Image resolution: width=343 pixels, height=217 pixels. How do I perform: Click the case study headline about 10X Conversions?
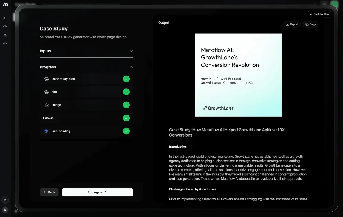click(227, 132)
